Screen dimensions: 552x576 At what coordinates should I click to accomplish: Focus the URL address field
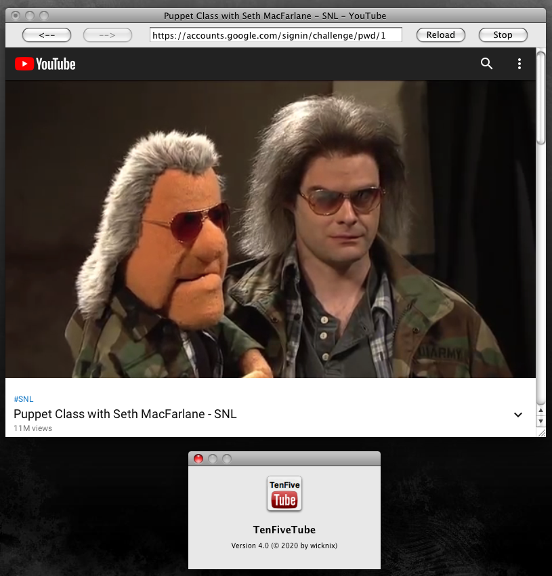[276, 35]
